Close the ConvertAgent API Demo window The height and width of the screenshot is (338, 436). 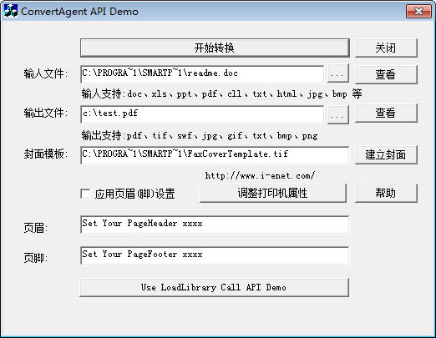pos(418,12)
